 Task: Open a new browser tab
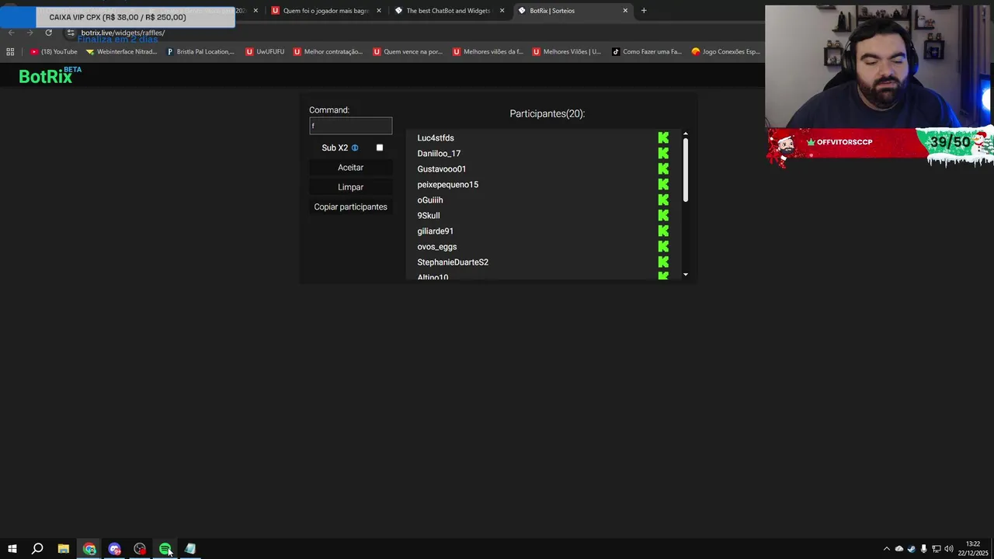[643, 11]
